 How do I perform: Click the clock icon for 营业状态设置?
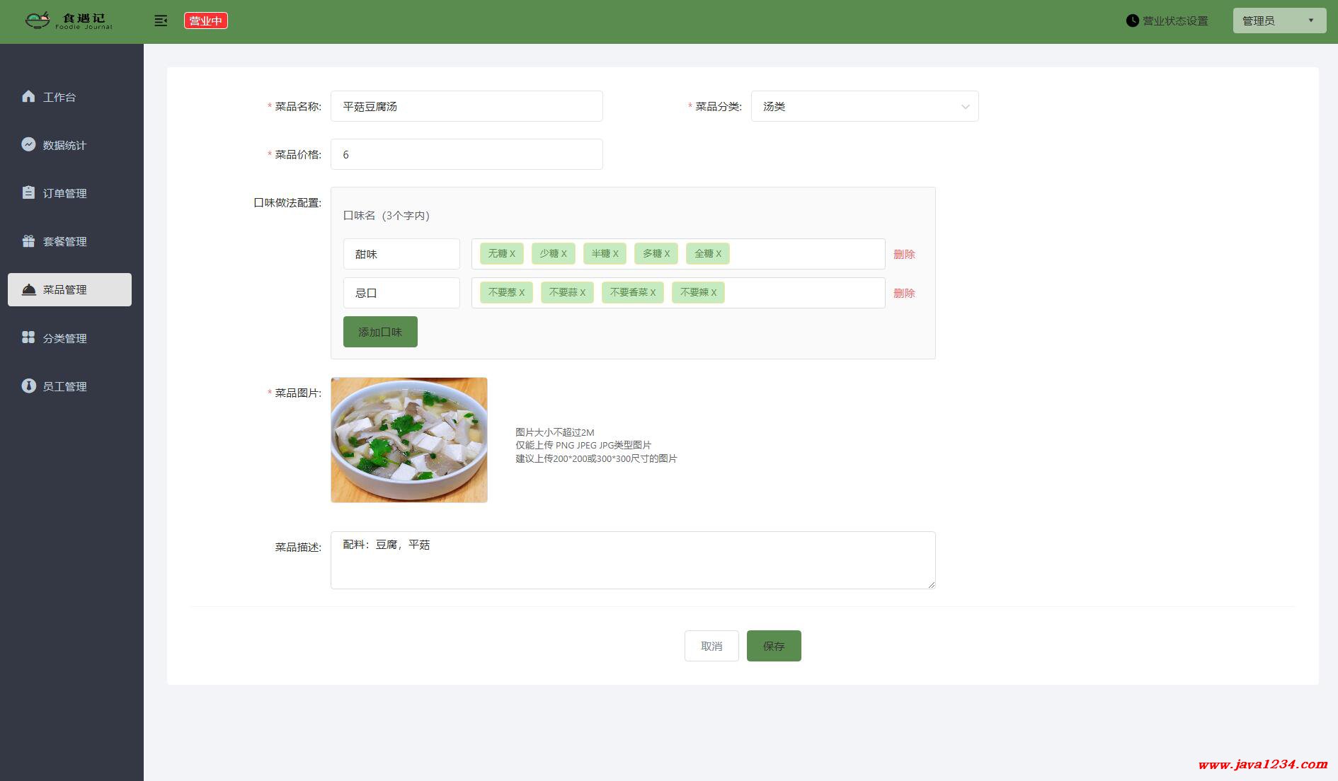click(x=1132, y=21)
